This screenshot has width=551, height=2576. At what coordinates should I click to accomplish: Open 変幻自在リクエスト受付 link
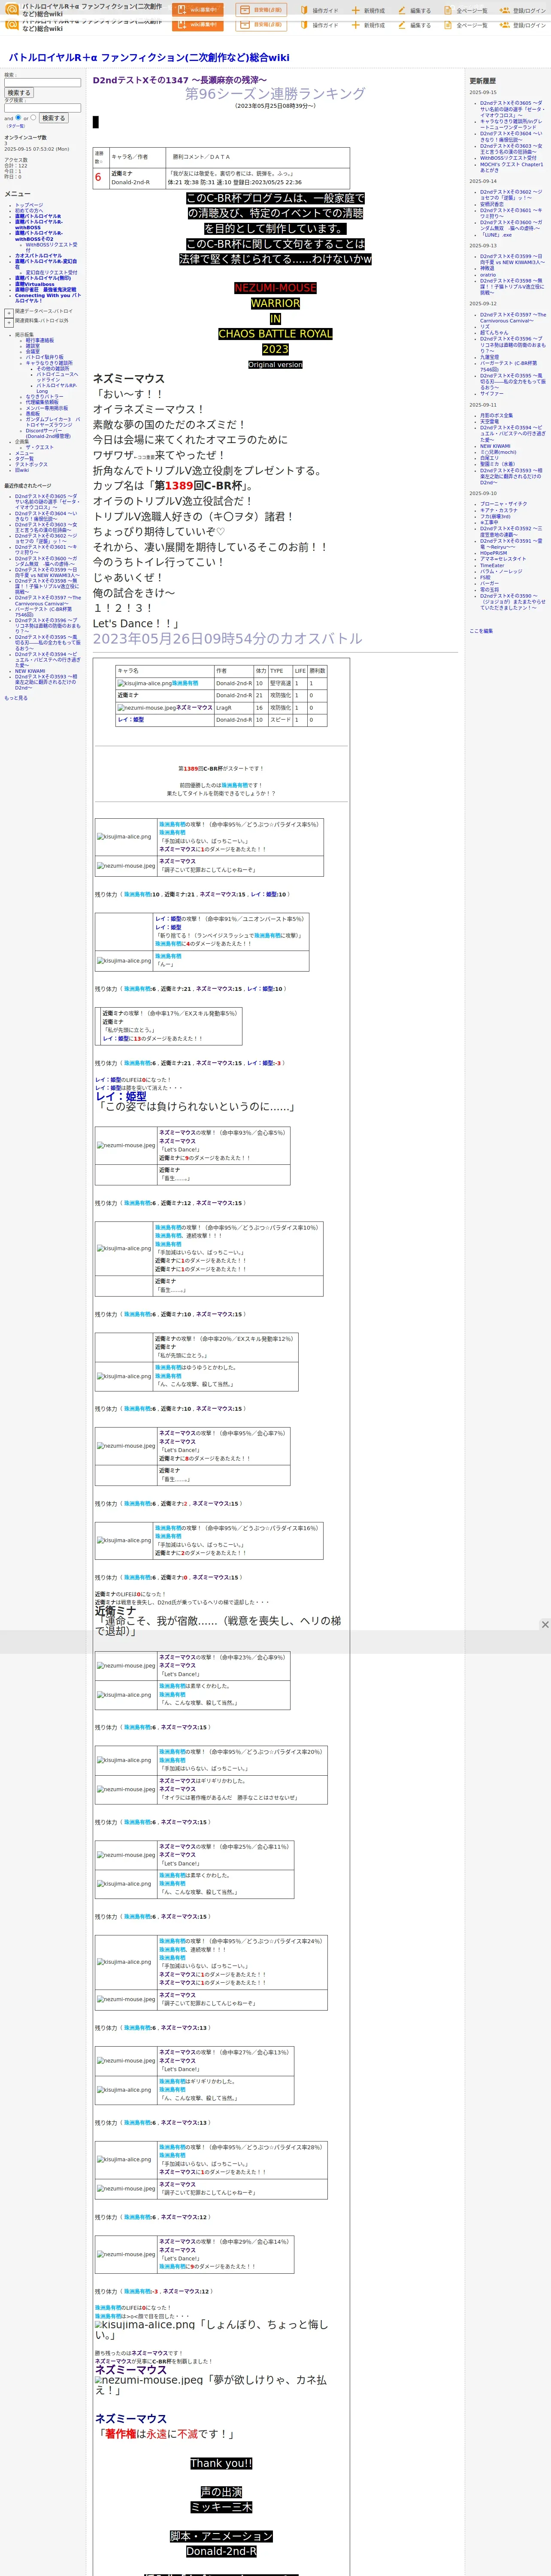click(x=51, y=272)
